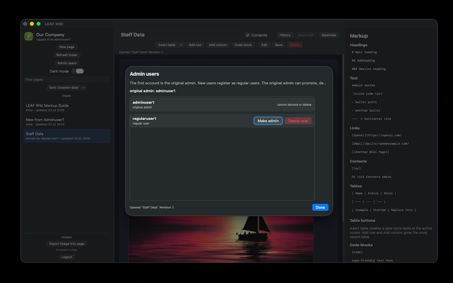Viewport: 453px width, 283px height.
Task: Promote regularuser1 with Make admin
Action: pyautogui.click(x=268, y=121)
